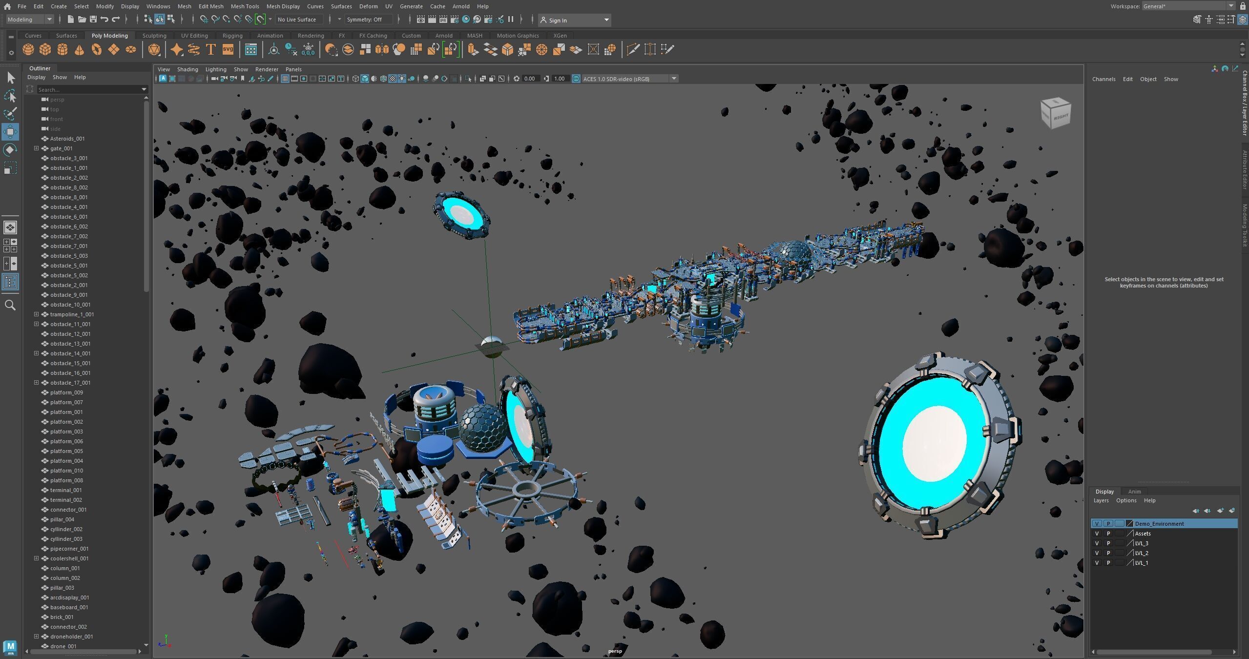Toggle playback P box for Assets layer
Image resolution: width=1249 pixels, height=659 pixels.
click(1108, 534)
